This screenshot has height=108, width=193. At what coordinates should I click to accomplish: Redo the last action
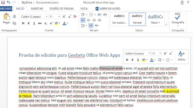pos(14,2)
